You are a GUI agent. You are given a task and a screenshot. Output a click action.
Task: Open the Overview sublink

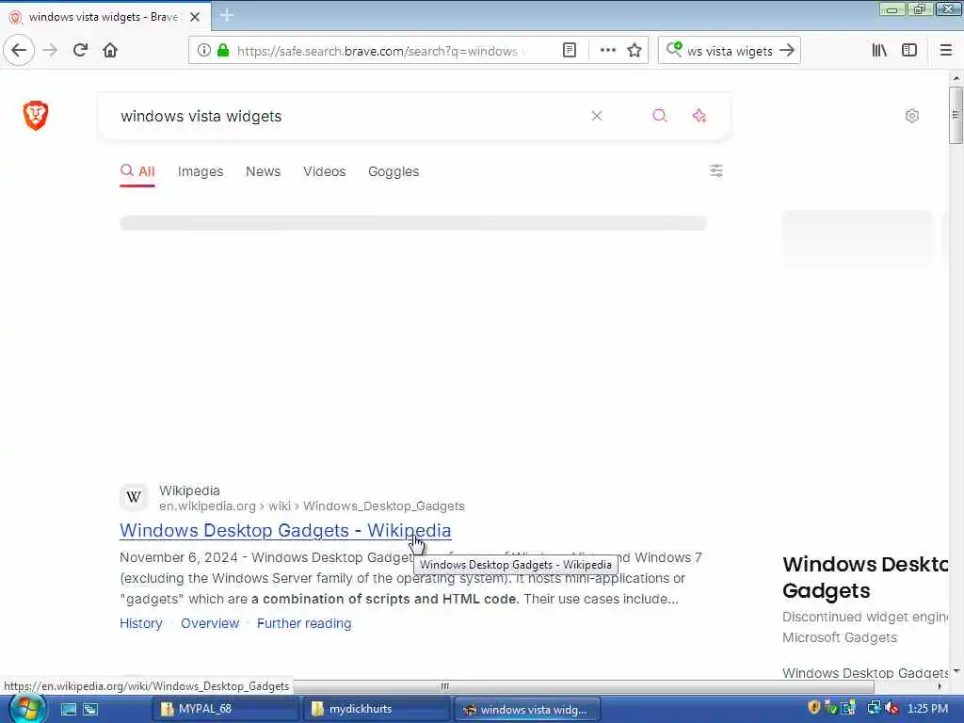(x=210, y=623)
